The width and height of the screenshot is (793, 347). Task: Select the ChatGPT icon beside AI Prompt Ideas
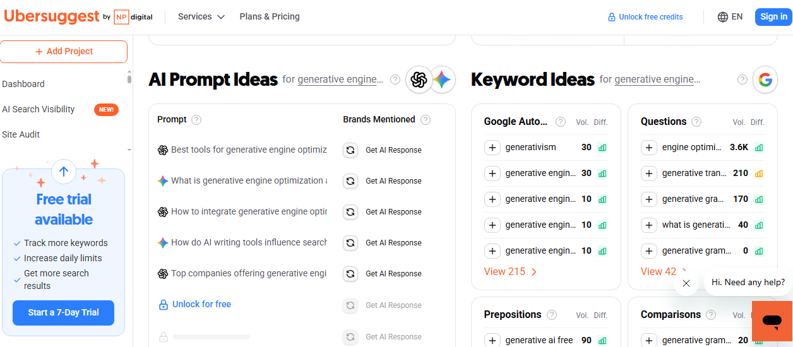tap(419, 79)
